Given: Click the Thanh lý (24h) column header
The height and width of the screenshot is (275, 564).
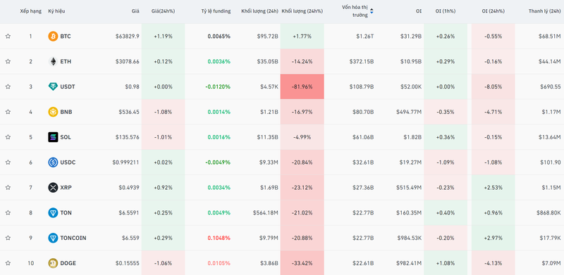Looking at the screenshot, I should [x=544, y=11].
